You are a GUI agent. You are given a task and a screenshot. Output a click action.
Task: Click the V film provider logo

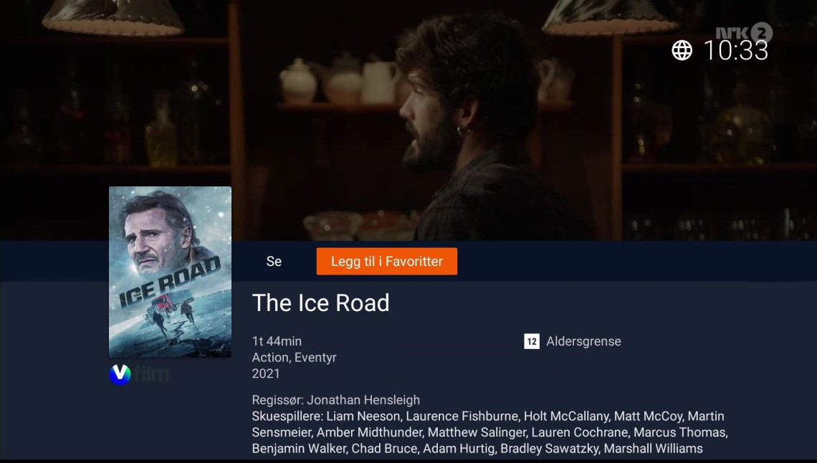[x=139, y=374]
